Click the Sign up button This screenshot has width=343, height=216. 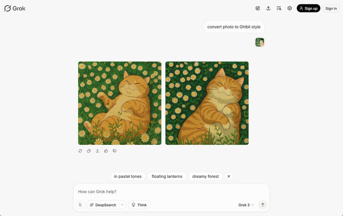click(x=308, y=8)
